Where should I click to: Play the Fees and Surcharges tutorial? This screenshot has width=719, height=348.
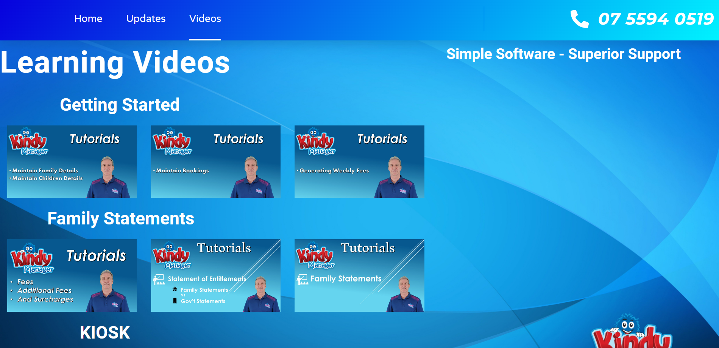point(72,275)
